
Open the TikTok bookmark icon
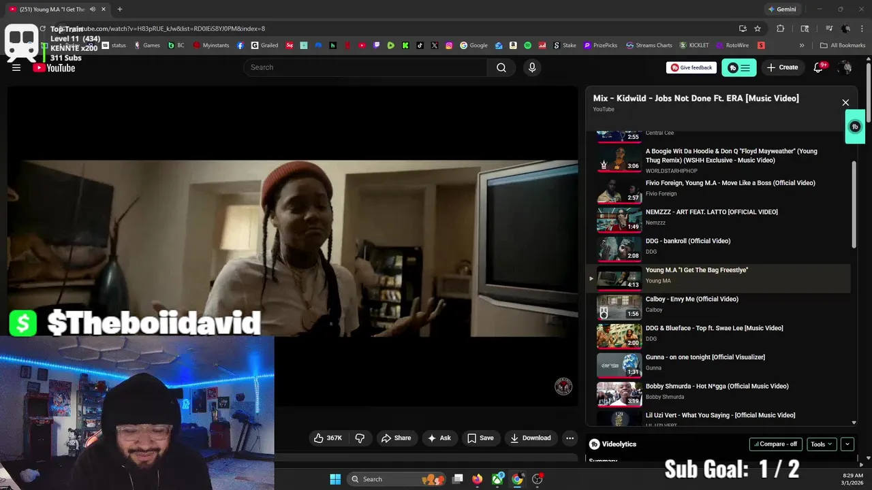(420, 46)
